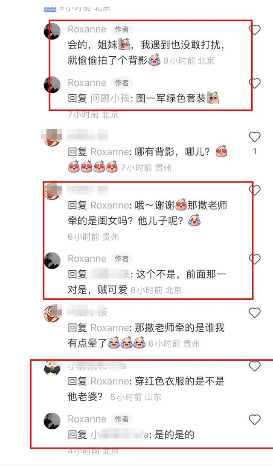This screenshot has width=273, height=466.
Task: Tap 问题小孩 mention in Roxanne's reply
Action: [x=110, y=98]
